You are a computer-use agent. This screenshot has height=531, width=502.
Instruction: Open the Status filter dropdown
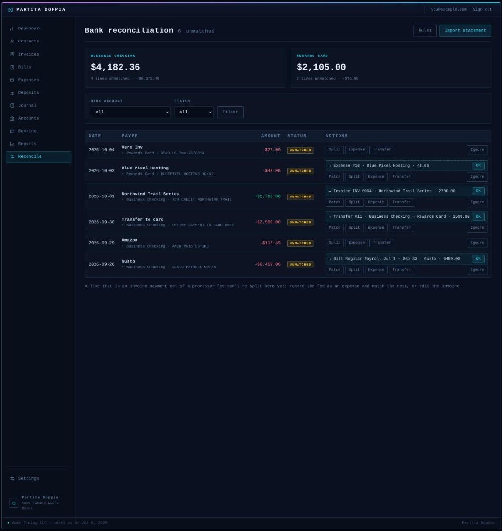coord(194,112)
